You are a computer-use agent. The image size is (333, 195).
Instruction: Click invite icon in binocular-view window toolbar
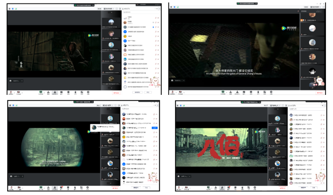49,188
